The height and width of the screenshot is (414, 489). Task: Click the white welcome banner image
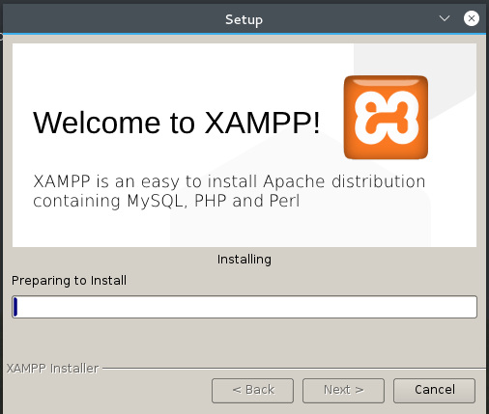pos(244,145)
